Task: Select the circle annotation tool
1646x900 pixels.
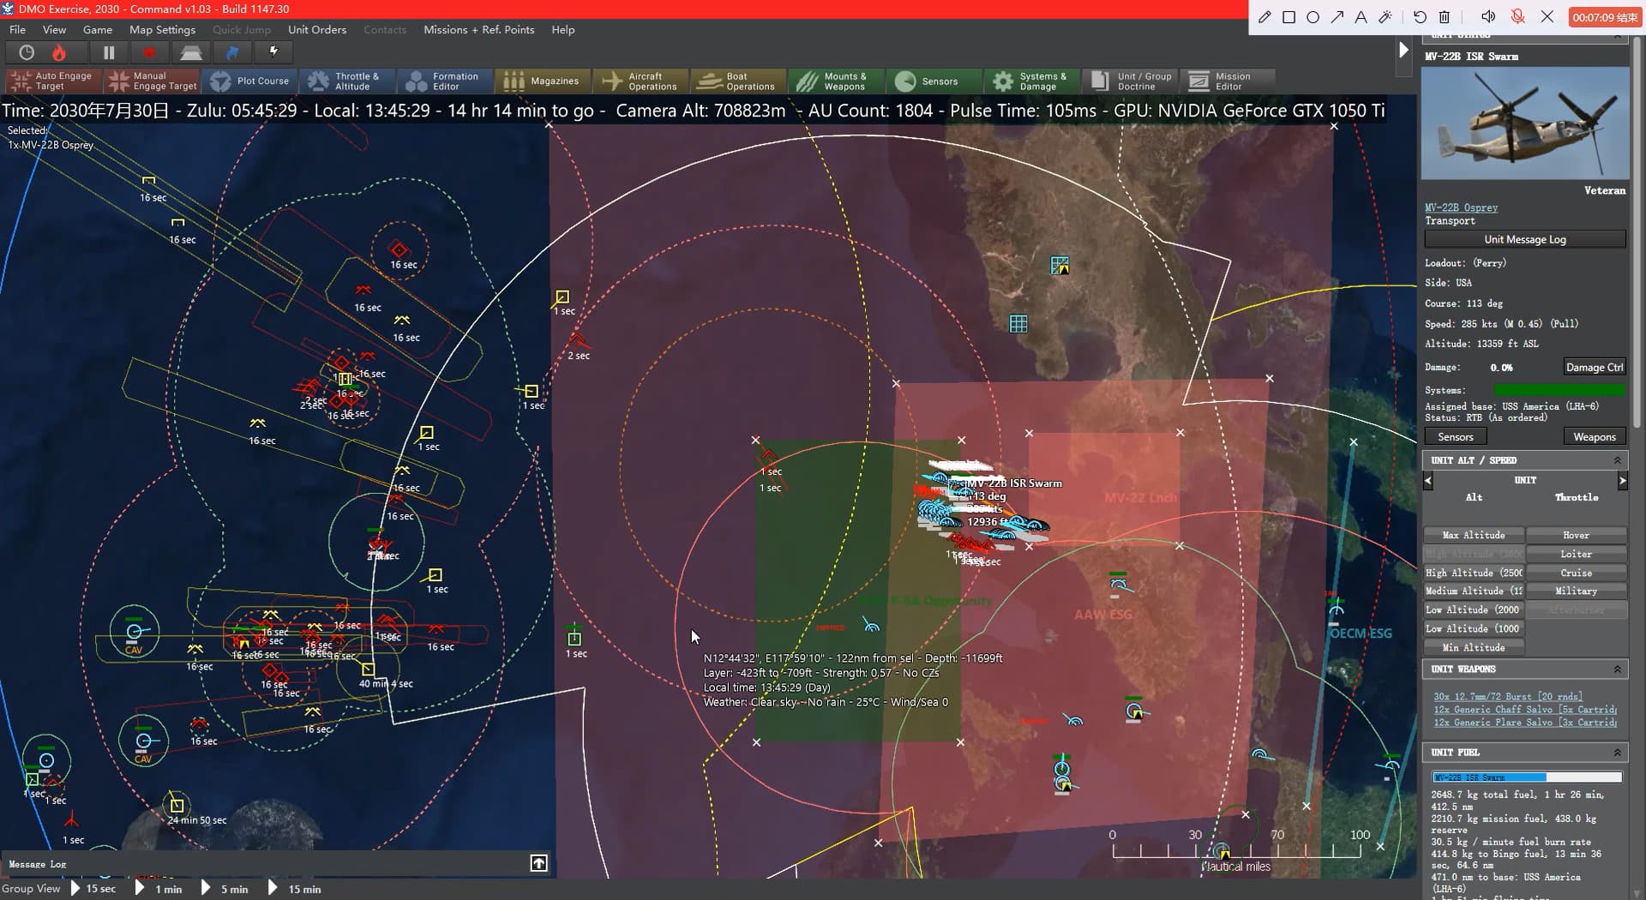Action: pyautogui.click(x=1313, y=17)
